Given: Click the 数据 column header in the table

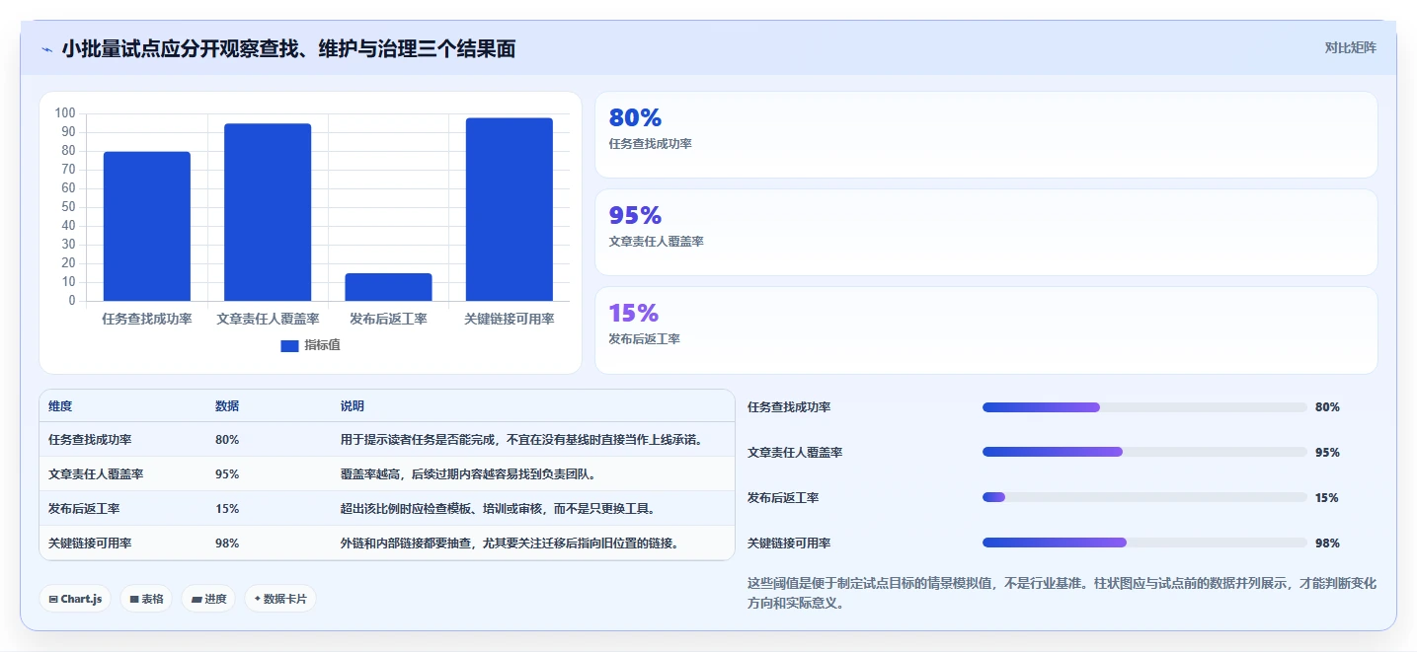Looking at the screenshot, I should (227, 406).
